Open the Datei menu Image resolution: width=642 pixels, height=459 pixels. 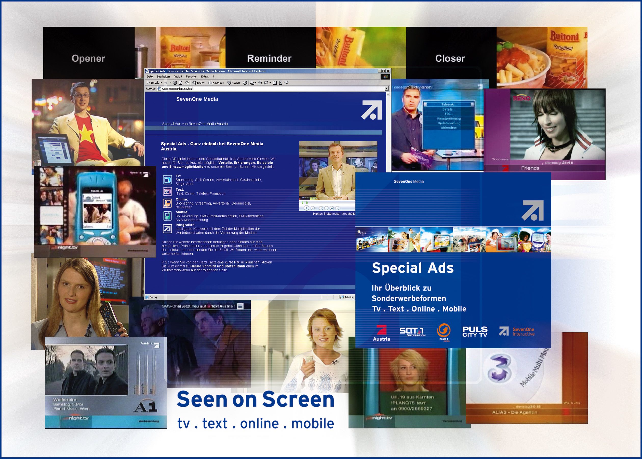150,76
